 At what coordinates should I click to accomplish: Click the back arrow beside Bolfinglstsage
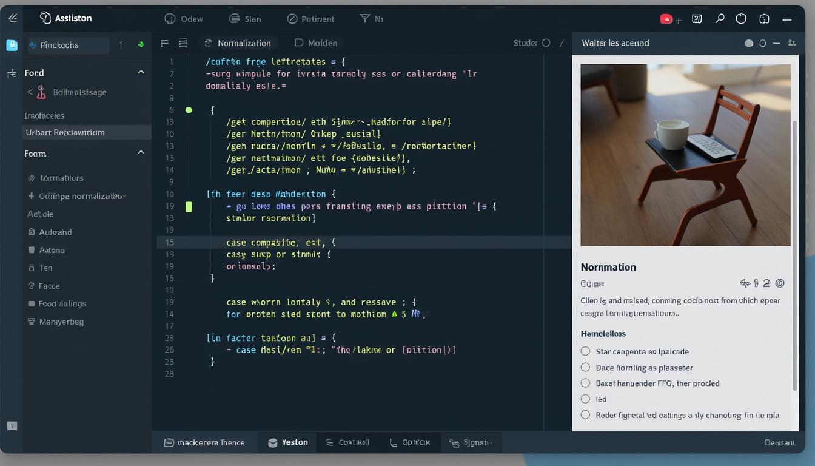(30, 92)
